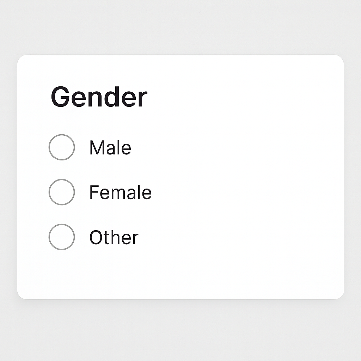
Task: Click the Other label text
Action: click(114, 237)
